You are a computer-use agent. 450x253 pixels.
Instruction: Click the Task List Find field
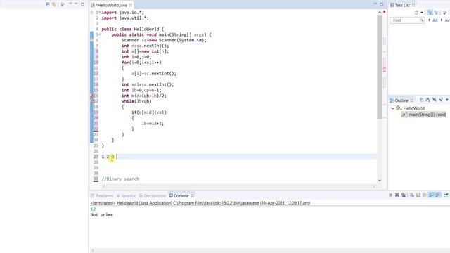[x=407, y=20]
